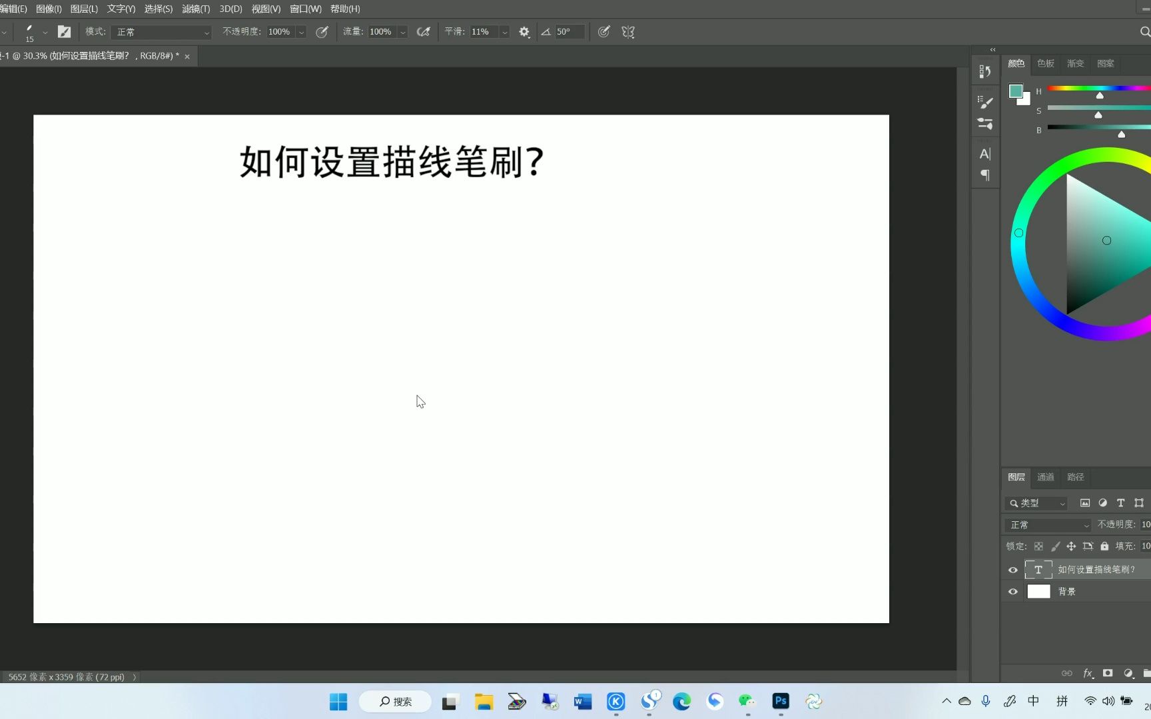Switch to the 通道 tab
This screenshot has width=1151, height=719.
point(1044,477)
